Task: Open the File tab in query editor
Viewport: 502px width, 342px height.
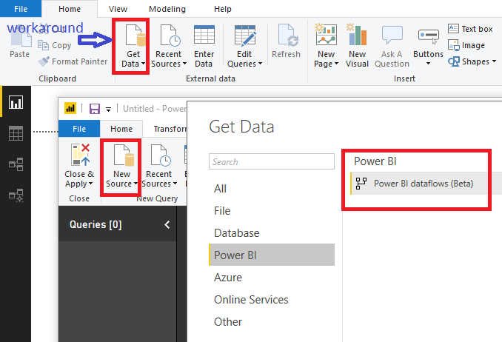Action: [x=79, y=129]
